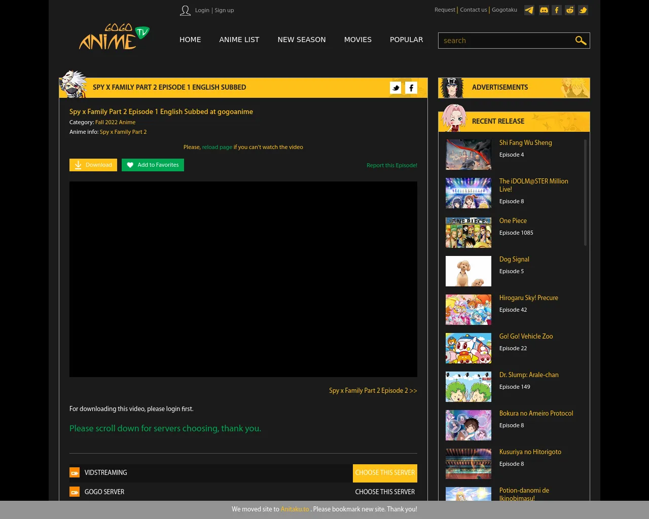Click the 'Episode 5' text under Dog Signal
649x519 pixels.
click(x=512, y=272)
